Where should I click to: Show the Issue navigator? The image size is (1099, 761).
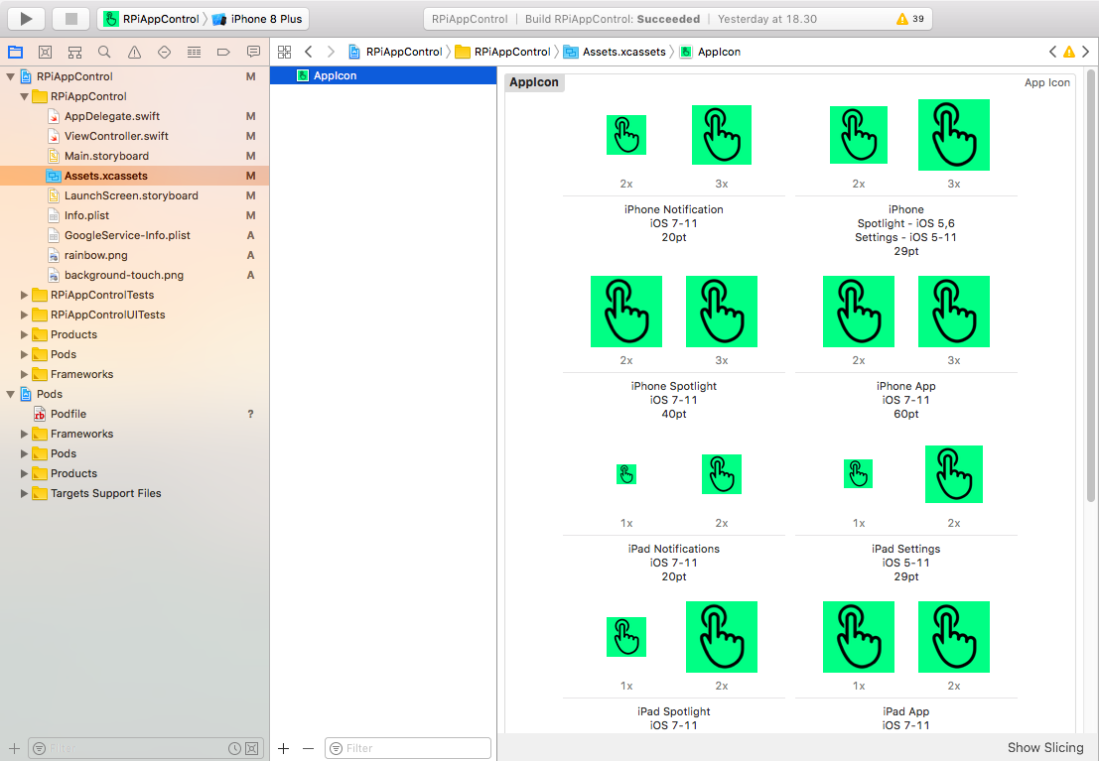point(133,51)
